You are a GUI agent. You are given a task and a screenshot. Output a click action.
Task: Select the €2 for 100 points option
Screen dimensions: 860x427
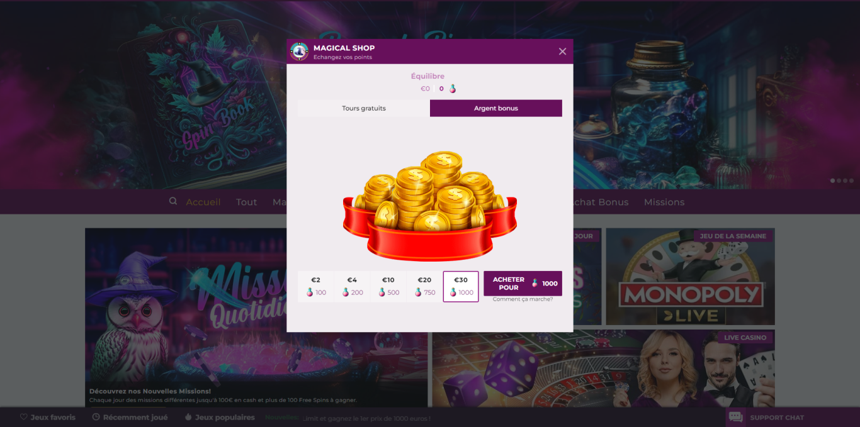[x=316, y=287]
